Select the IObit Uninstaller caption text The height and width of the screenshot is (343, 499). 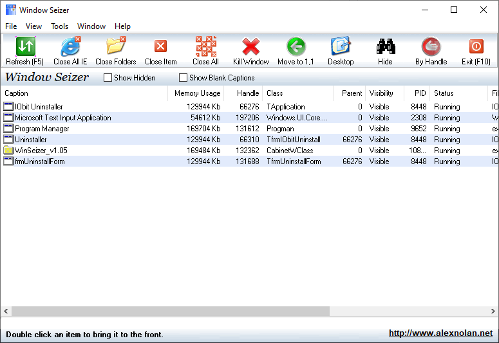[39, 107]
